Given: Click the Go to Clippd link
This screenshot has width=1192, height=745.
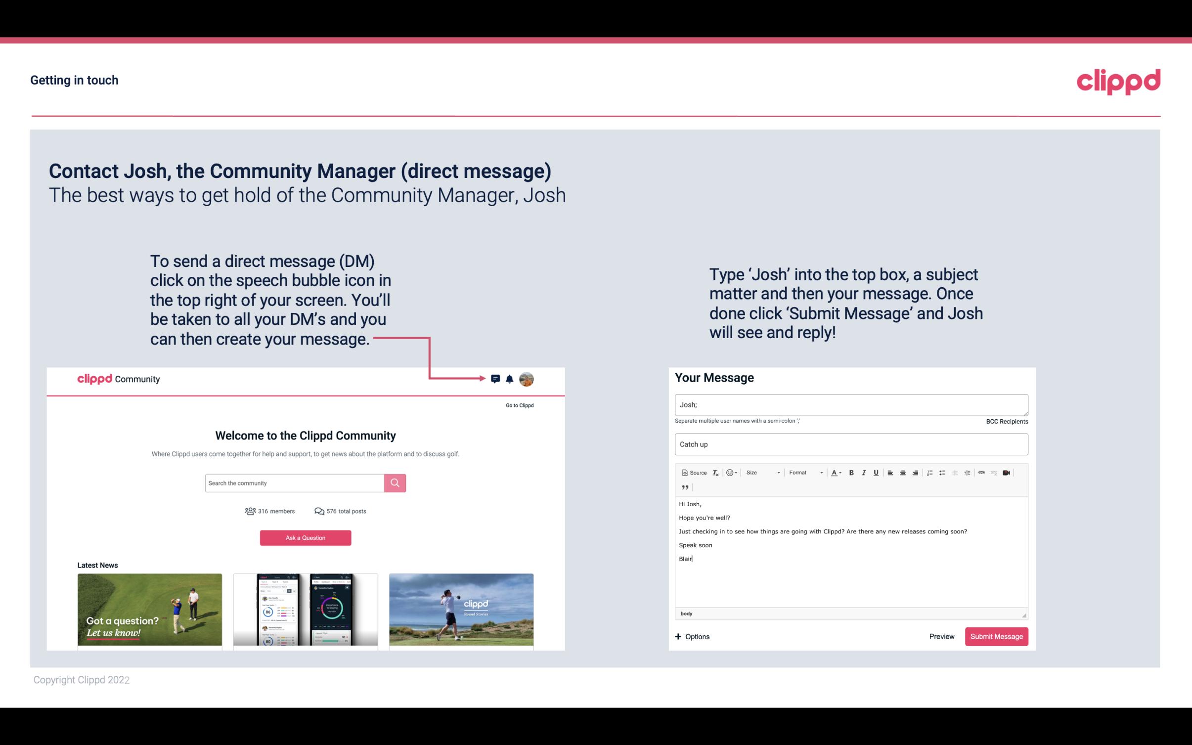Looking at the screenshot, I should [x=518, y=404].
